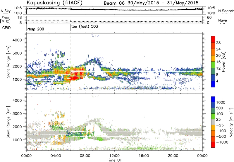Click the '04:00' time axis tick label
This screenshot has width=234, height=162.
tap(56, 156)
